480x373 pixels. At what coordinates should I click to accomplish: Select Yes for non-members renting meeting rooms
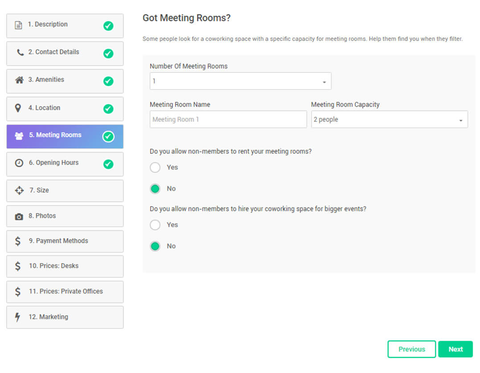click(x=155, y=168)
